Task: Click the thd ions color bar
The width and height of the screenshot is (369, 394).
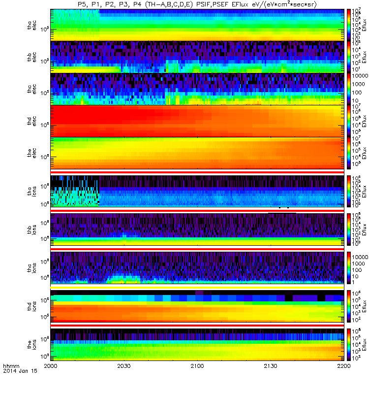Action: pos(349,306)
